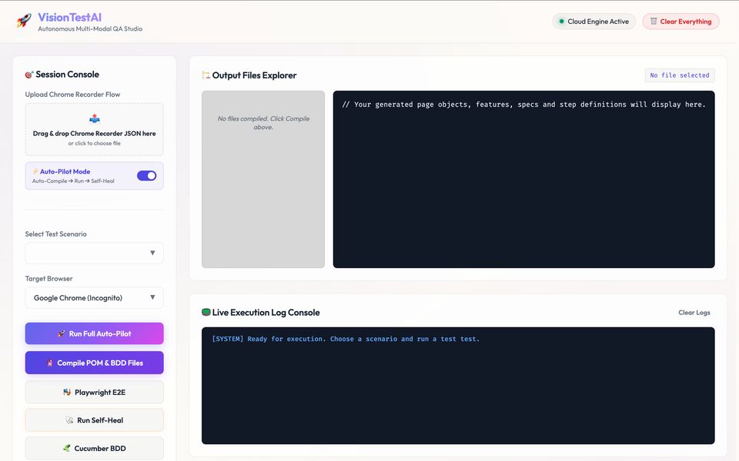The width and height of the screenshot is (739, 461).
Task: Click the 'Select Test Scenario' label
Action: click(x=55, y=234)
